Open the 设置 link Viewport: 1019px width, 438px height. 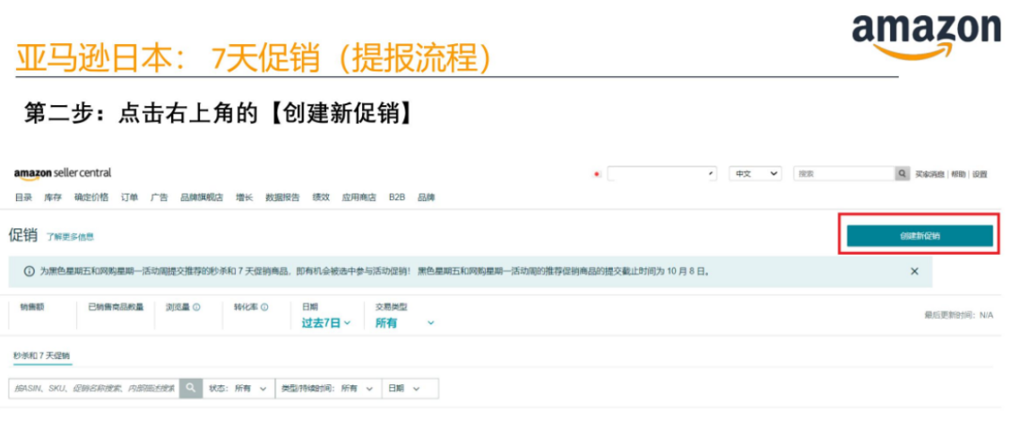[x=980, y=174]
